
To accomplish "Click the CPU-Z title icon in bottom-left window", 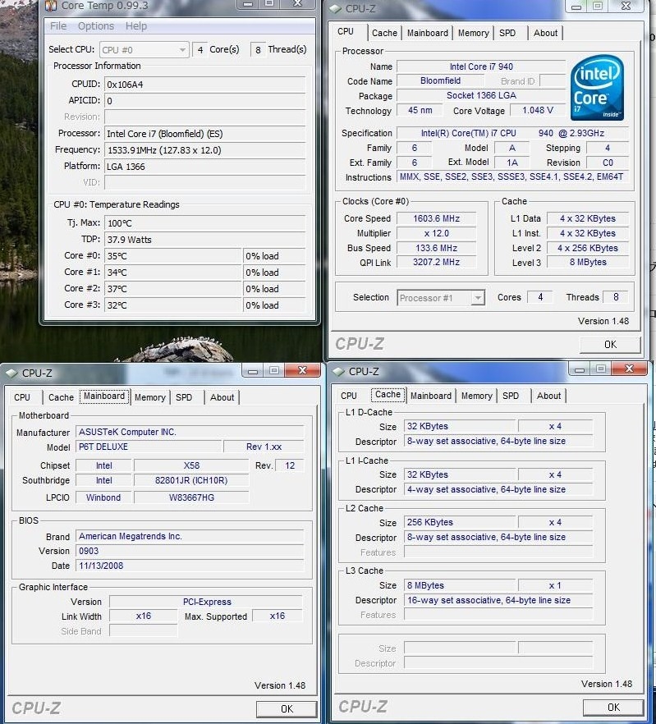I will [12, 373].
